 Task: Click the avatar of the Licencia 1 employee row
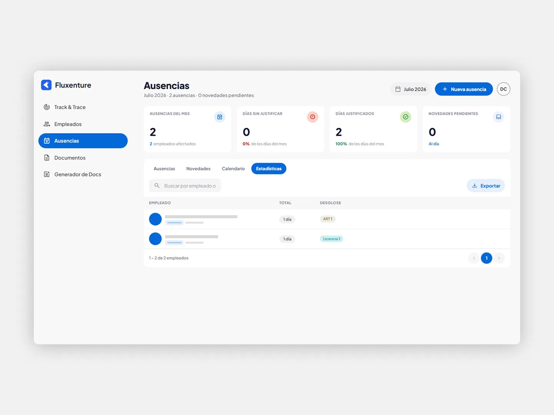point(155,239)
